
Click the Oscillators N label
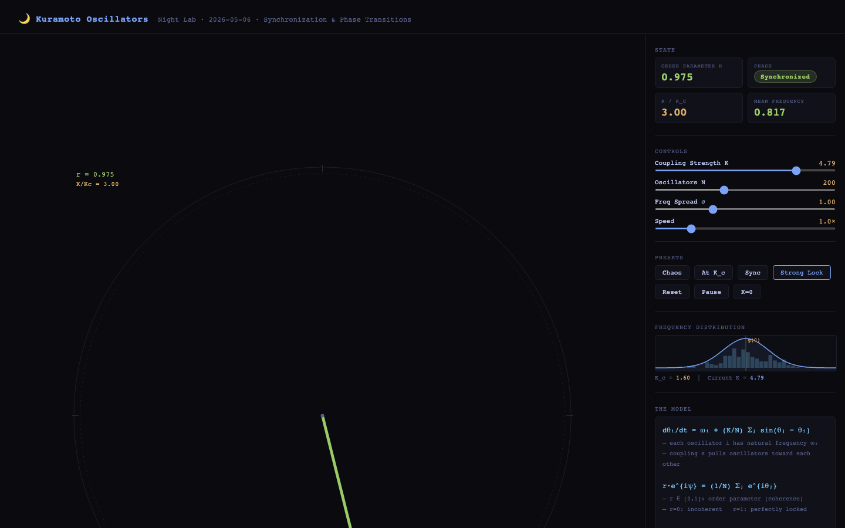tap(680, 182)
